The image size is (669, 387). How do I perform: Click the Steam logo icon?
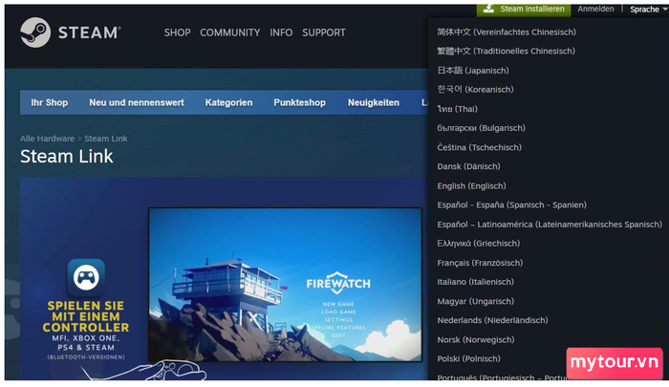point(35,32)
